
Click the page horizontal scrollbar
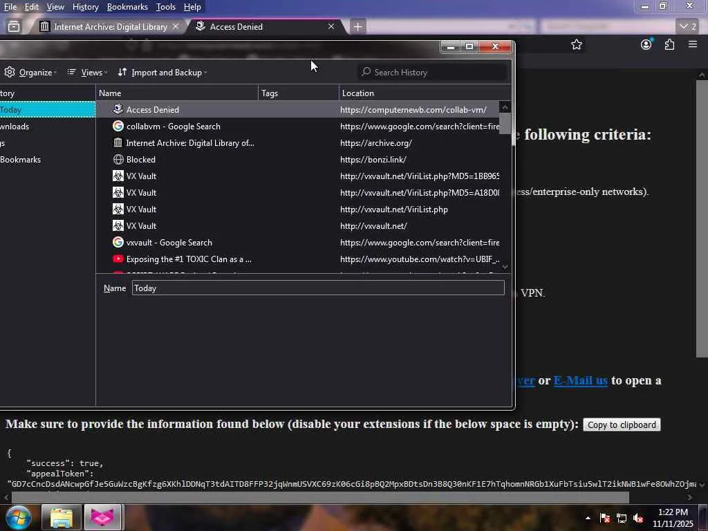[x=321, y=497]
